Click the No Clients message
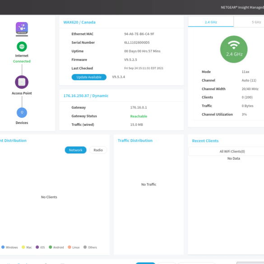 pos(49,197)
